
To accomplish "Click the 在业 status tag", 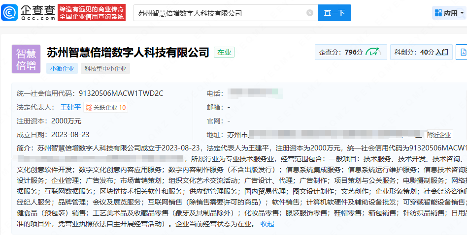I will (224, 52).
